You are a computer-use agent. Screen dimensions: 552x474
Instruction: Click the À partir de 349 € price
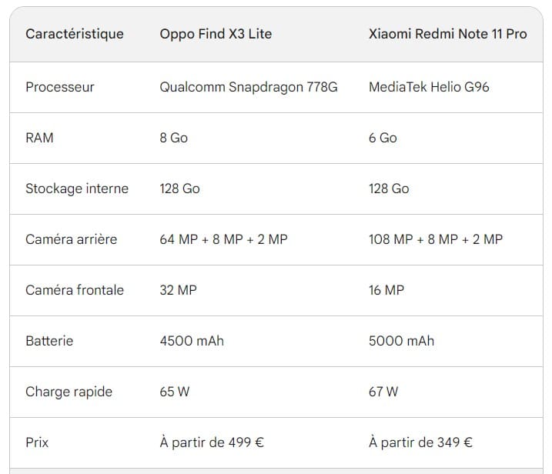point(420,442)
